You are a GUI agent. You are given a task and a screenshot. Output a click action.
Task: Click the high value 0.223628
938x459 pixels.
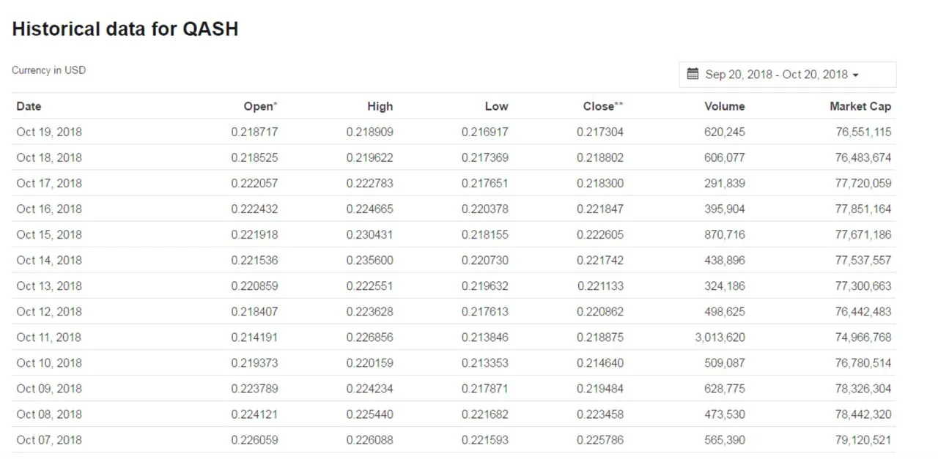[370, 312]
